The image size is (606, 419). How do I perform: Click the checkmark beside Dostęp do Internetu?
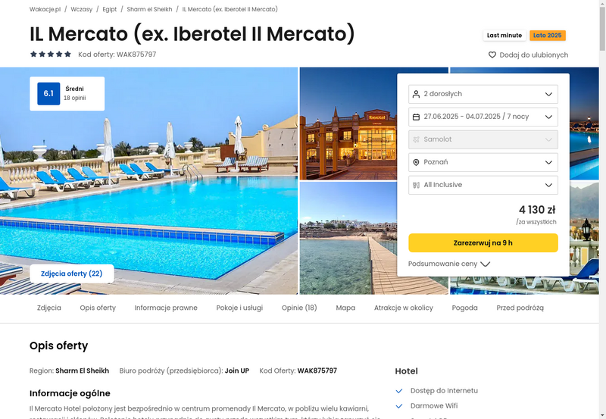tap(399, 391)
